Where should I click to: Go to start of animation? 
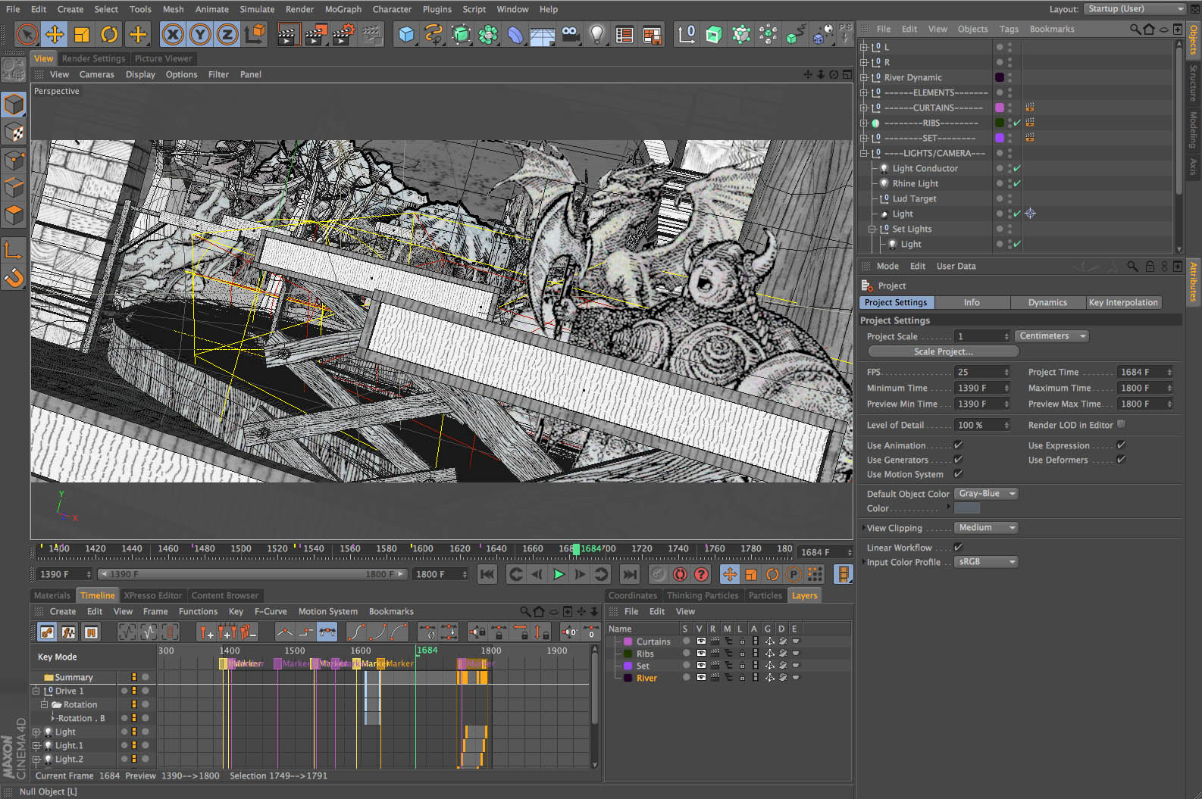click(487, 574)
